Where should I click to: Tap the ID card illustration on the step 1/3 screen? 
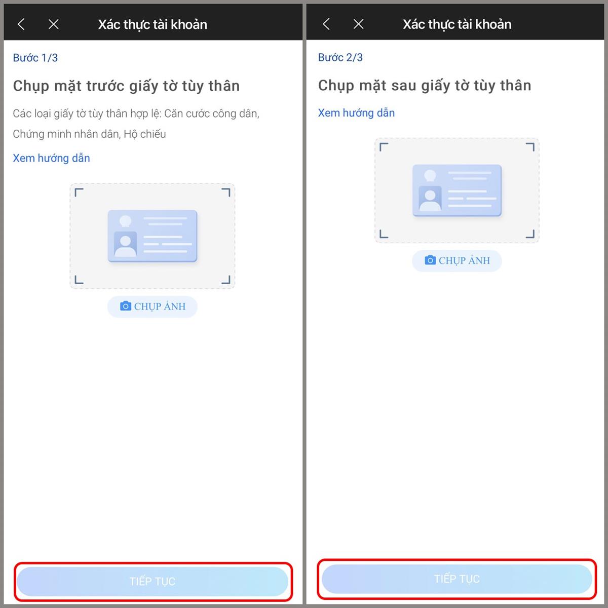[x=152, y=236]
